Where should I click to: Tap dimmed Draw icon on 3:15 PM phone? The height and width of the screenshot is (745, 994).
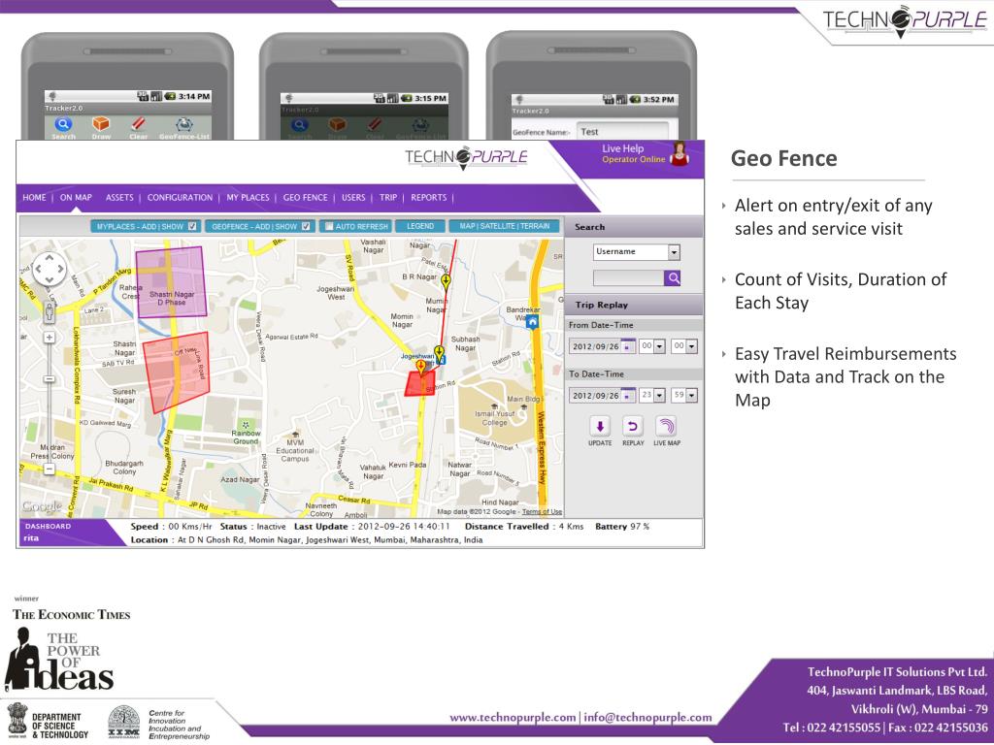337,125
